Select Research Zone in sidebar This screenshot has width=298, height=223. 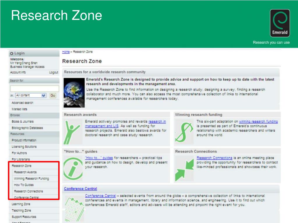(x=22, y=166)
